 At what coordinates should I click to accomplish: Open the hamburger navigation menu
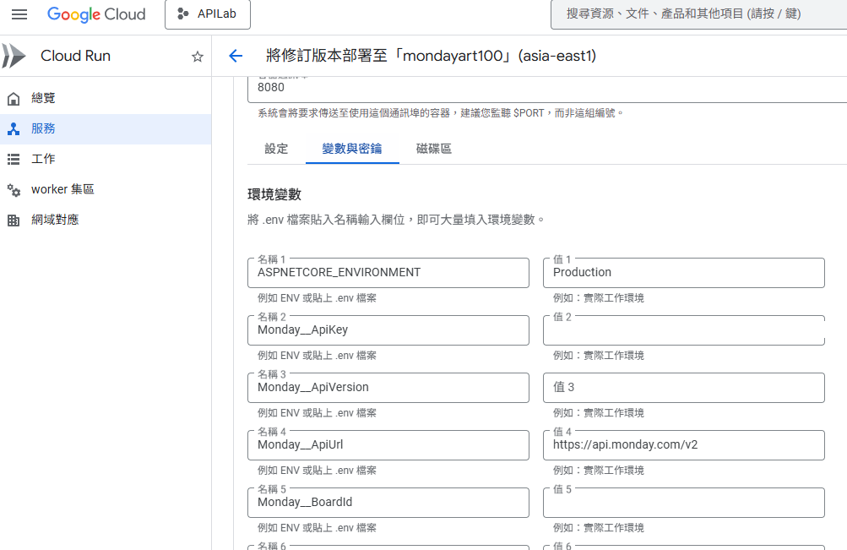click(x=19, y=14)
